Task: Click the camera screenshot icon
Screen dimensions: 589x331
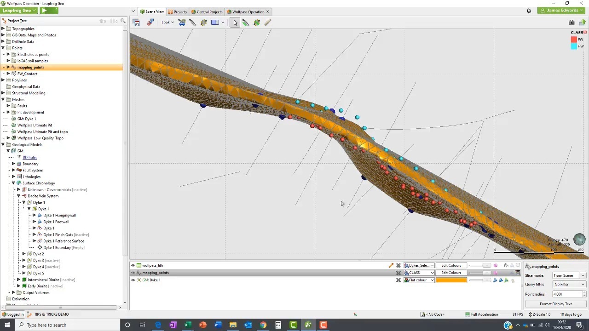Action: (x=572, y=22)
